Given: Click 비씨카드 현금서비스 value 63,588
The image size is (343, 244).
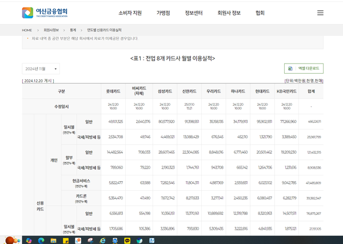Looking at the screenshot, I should click(145, 183).
